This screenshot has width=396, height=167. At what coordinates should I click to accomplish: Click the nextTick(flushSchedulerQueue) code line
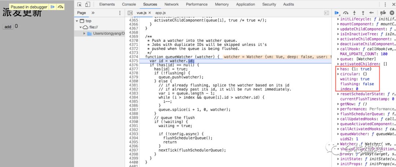click(x=192, y=150)
